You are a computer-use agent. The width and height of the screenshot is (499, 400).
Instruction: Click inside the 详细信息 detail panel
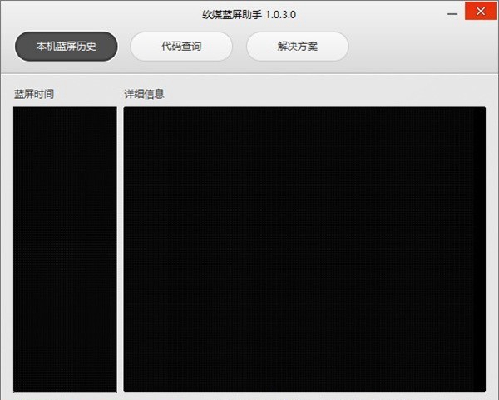304,249
